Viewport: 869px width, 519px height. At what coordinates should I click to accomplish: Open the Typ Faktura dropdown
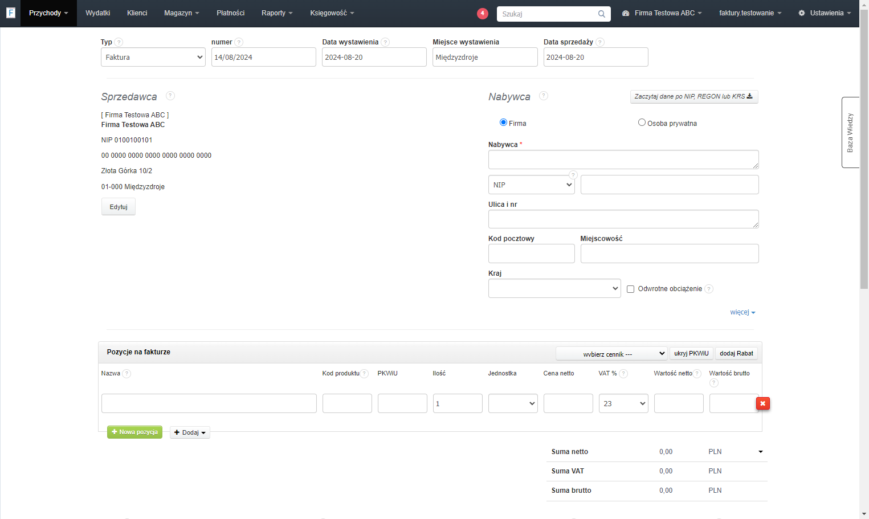click(x=153, y=57)
